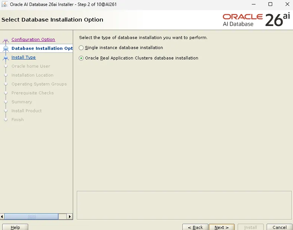Click the Back button
The width and height of the screenshot is (293, 230).
pyautogui.click(x=195, y=227)
